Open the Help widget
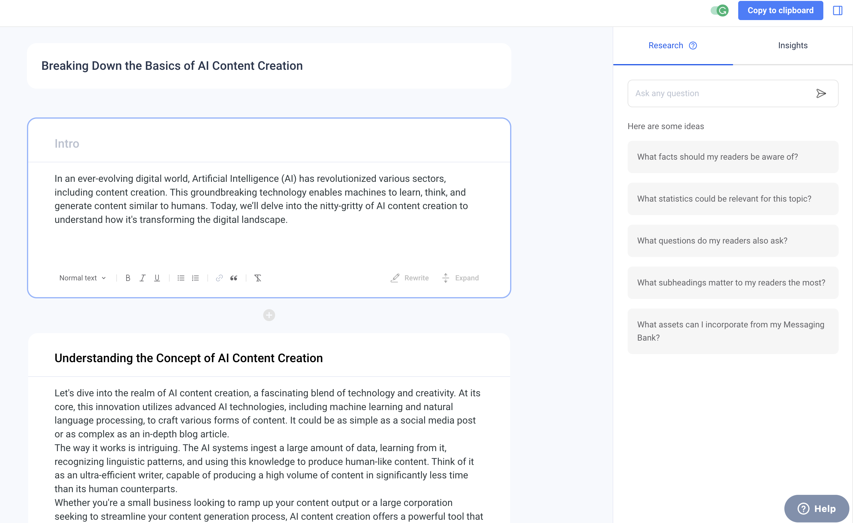The width and height of the screenshot is (853, 523). click(x=816, y=508)
